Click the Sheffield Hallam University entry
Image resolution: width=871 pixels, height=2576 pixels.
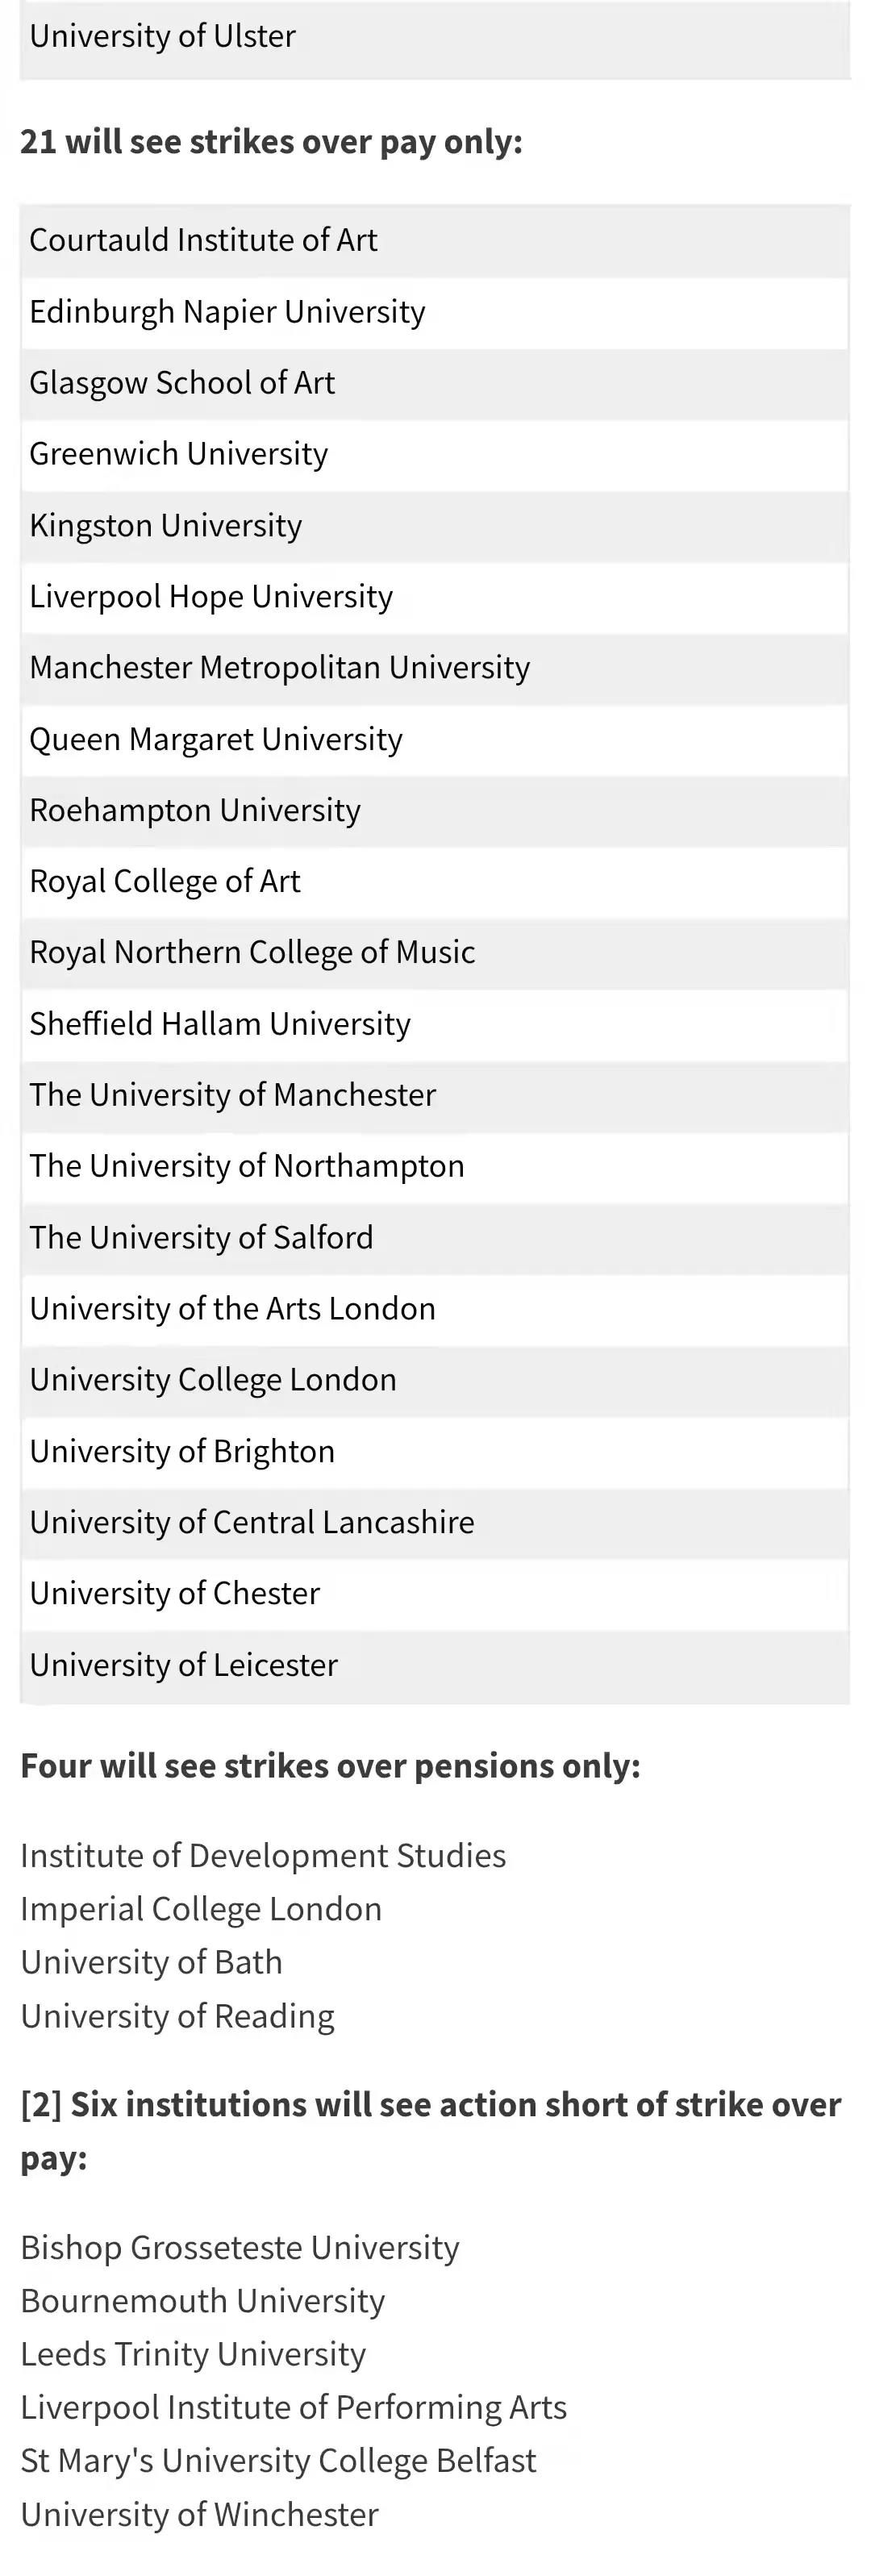220,1025
